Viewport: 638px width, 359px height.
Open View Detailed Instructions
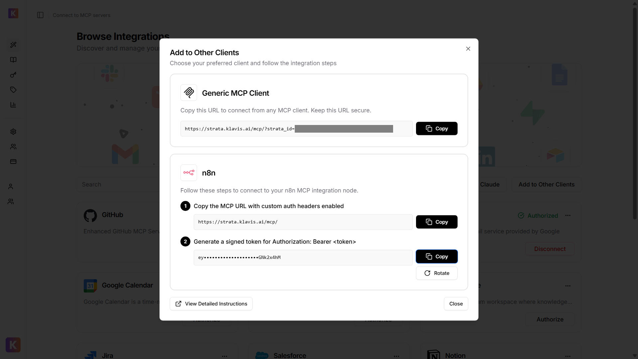click(x=211, y=303)
